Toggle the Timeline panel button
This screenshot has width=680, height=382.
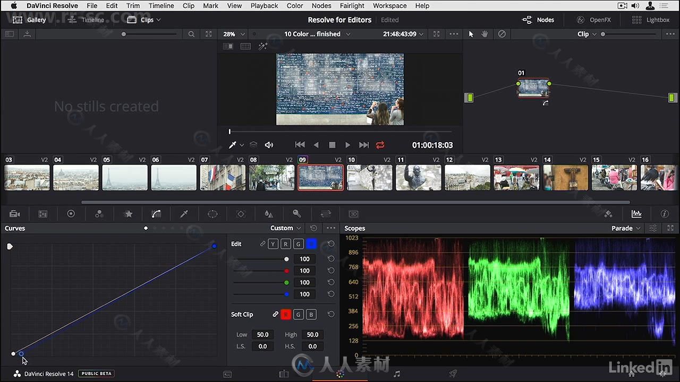click(x=86, y=20)
